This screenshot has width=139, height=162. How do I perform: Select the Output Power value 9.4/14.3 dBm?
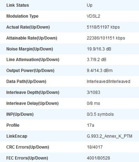99,71
